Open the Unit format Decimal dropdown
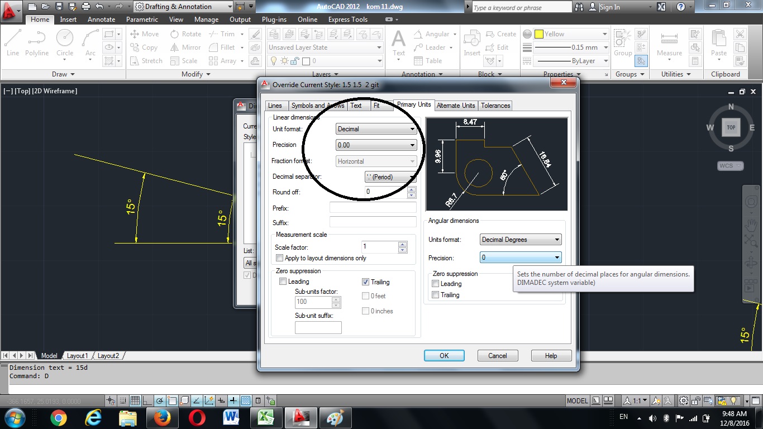Image resolution: width=763 pixels, height=429 pixels. (x=376, y=129)
